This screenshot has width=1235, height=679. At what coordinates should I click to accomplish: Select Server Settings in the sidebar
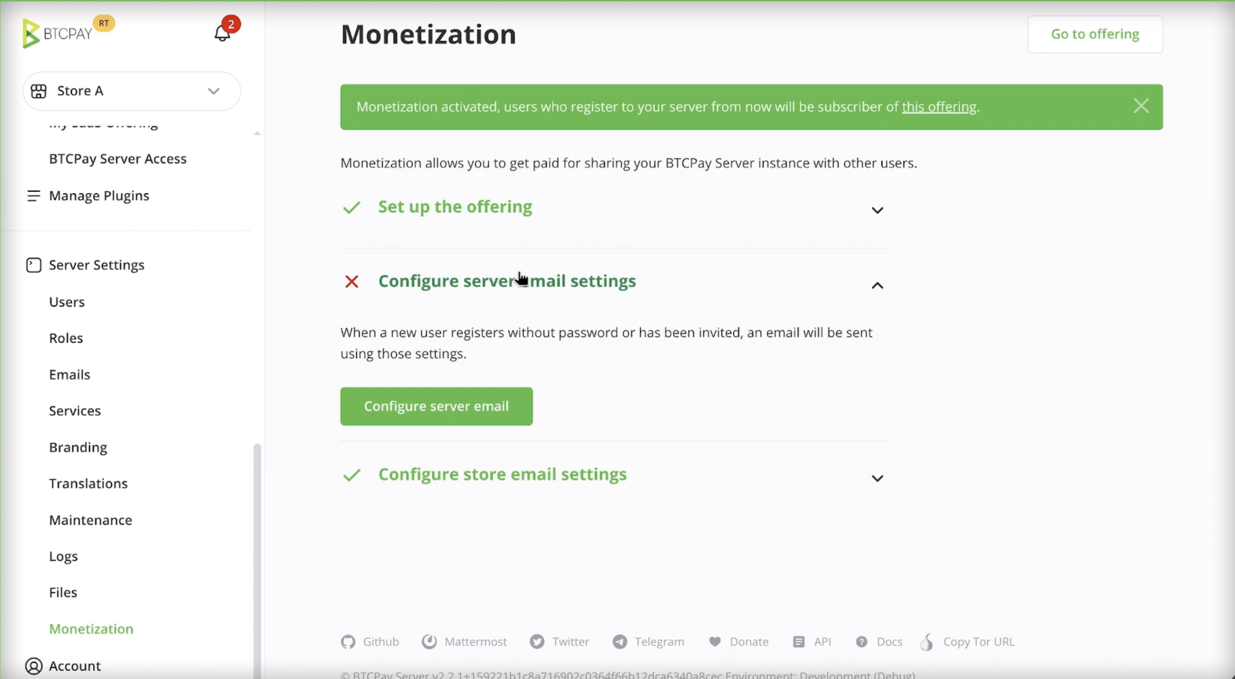[x=96, y=264]
